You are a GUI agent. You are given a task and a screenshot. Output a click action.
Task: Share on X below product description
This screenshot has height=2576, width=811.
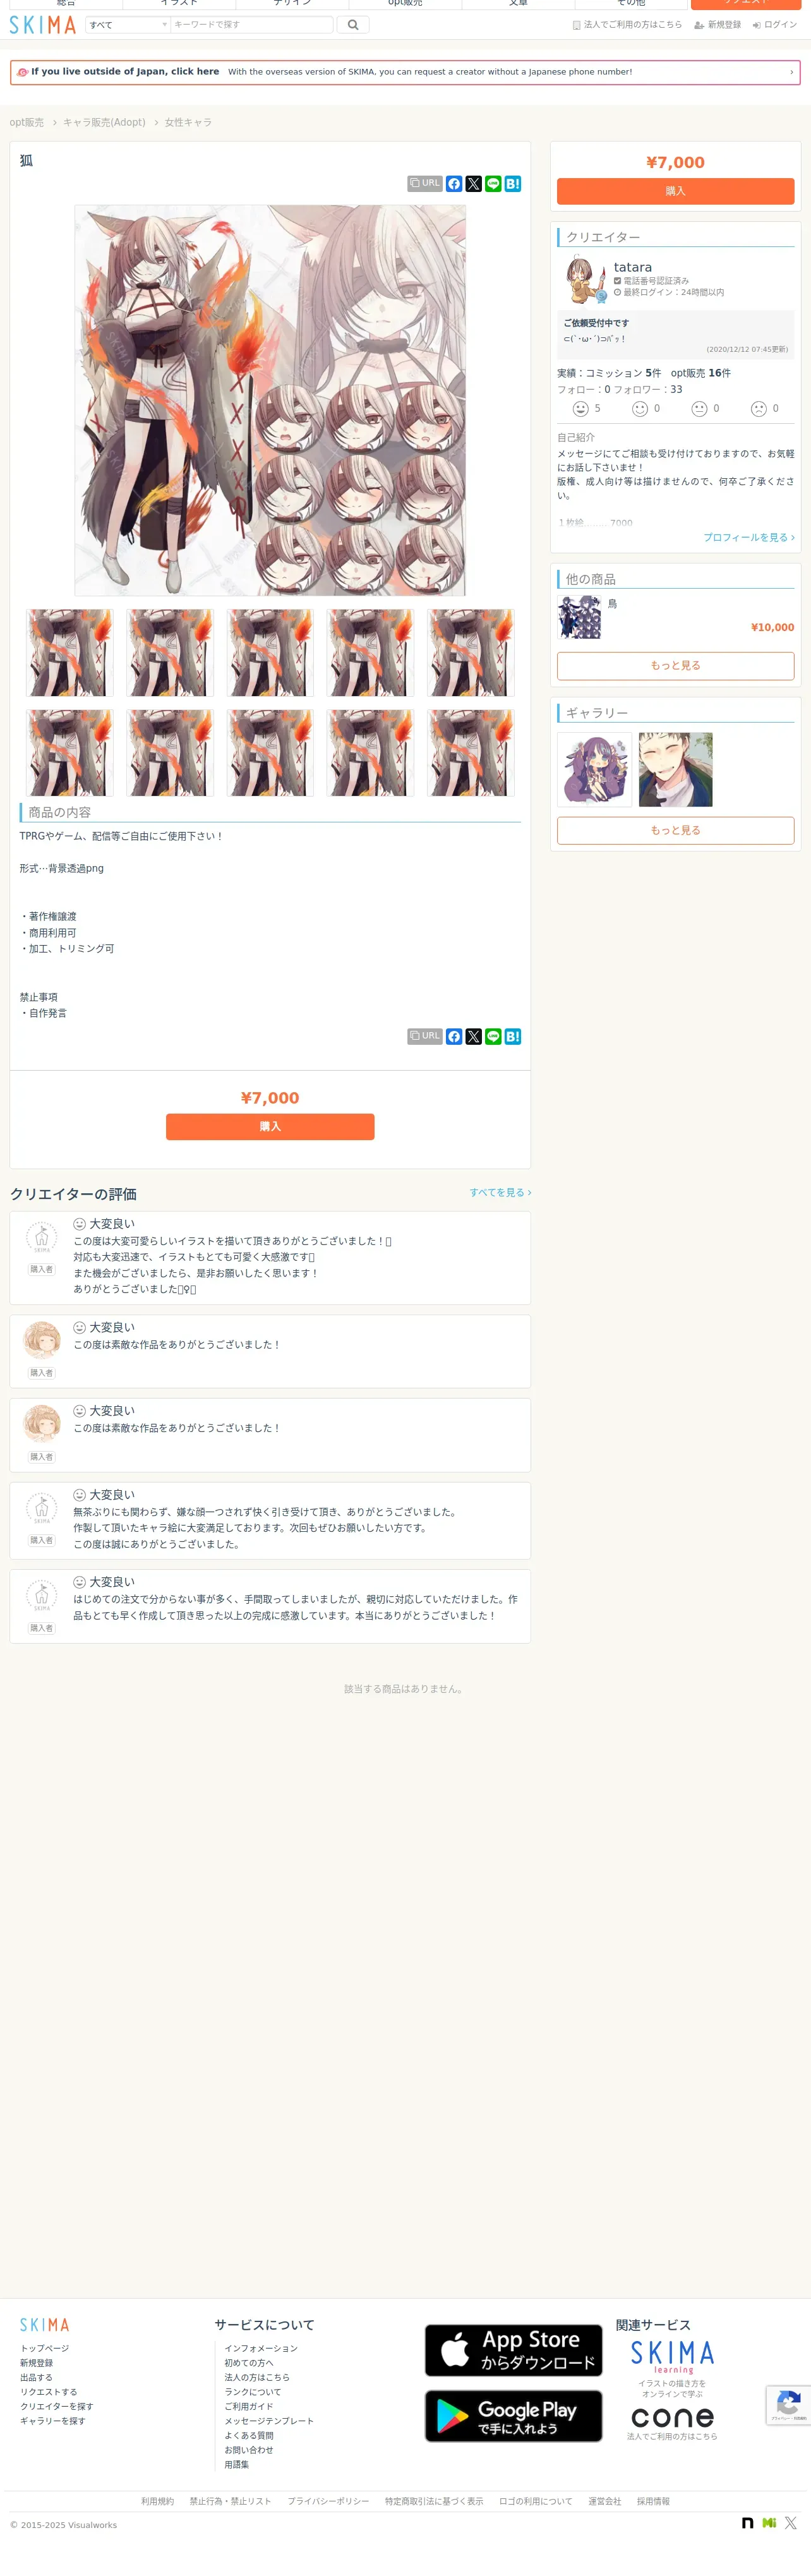click(474, 1037)
